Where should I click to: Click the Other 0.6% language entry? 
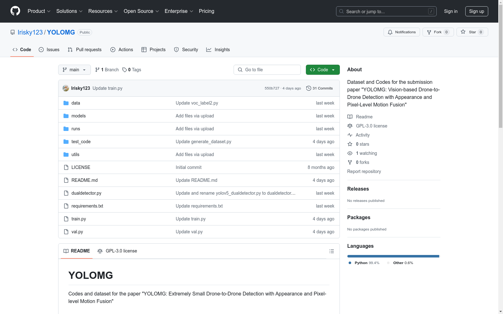point(400,263)
